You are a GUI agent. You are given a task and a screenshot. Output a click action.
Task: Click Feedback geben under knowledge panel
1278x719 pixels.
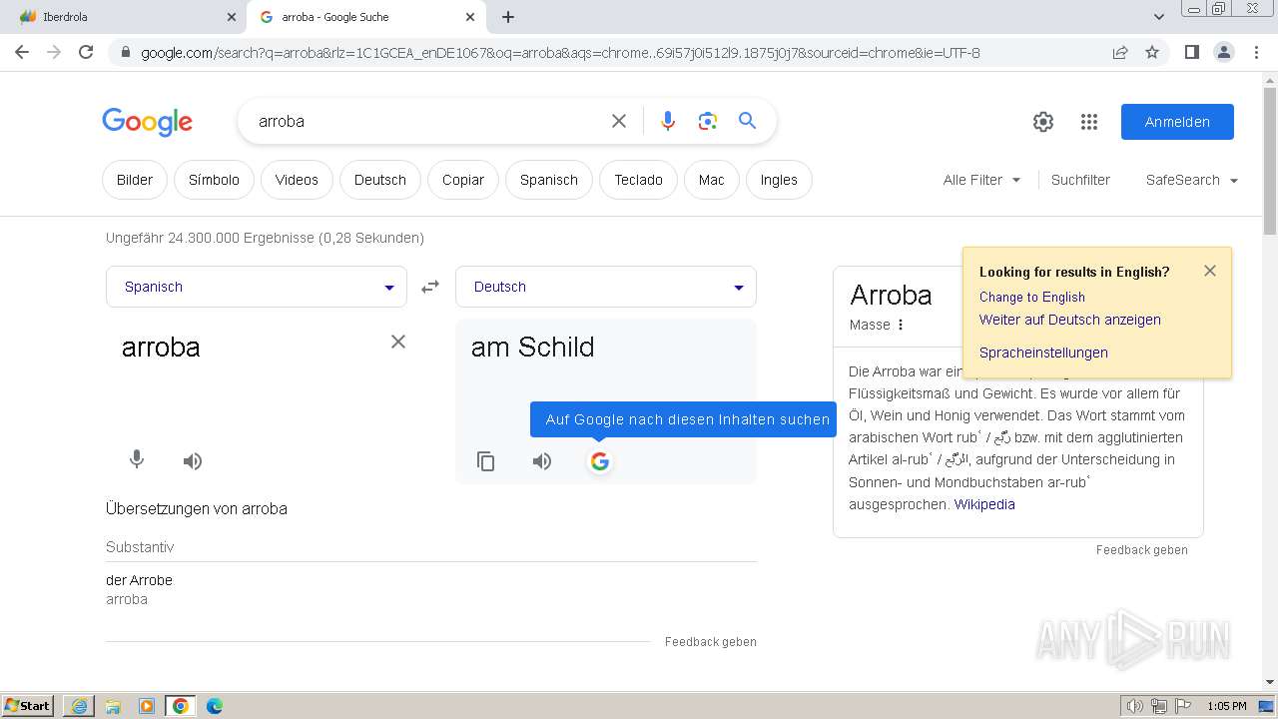(1141, 550)
